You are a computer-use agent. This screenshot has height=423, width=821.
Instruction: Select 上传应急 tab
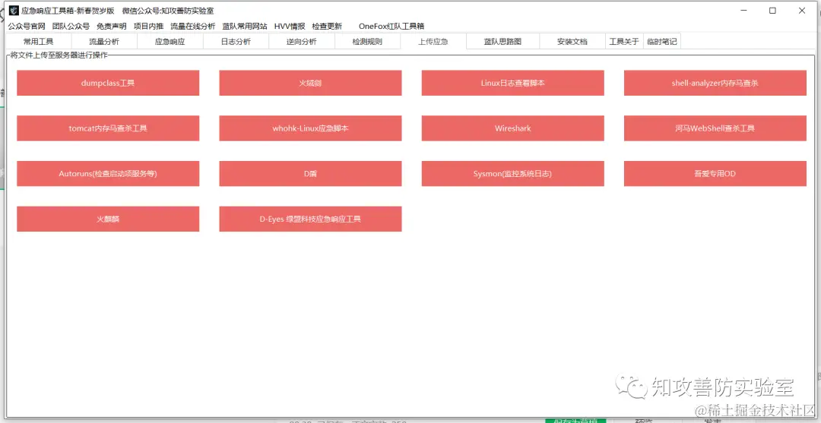(433, 41)
